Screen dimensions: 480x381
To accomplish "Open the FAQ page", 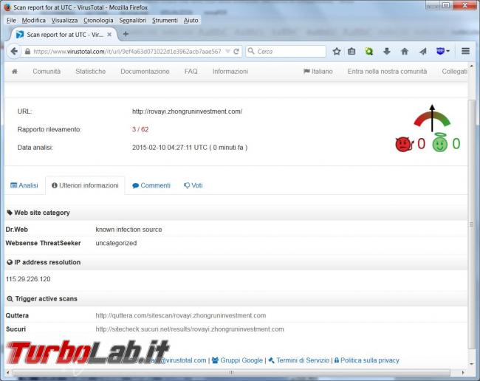I will click(191, 72).
